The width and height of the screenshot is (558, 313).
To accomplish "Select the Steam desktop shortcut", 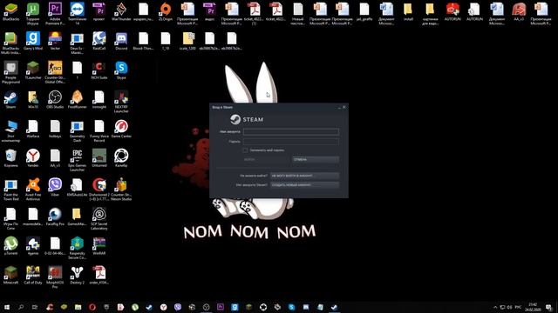I will (x=11, y=99).
